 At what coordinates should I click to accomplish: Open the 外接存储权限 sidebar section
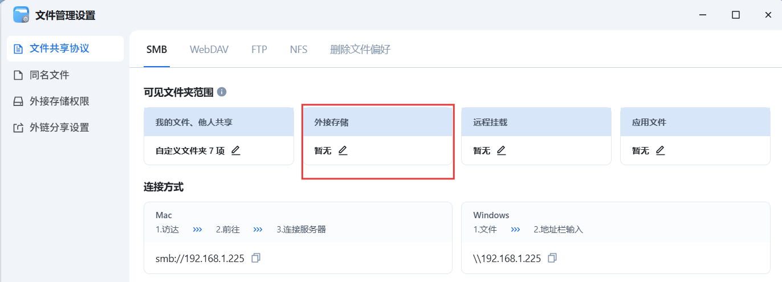tap(65, 101)
